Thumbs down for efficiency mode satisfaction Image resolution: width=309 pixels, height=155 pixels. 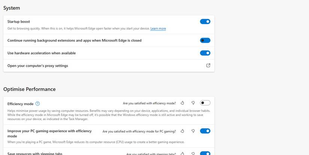tap(193, 103)
